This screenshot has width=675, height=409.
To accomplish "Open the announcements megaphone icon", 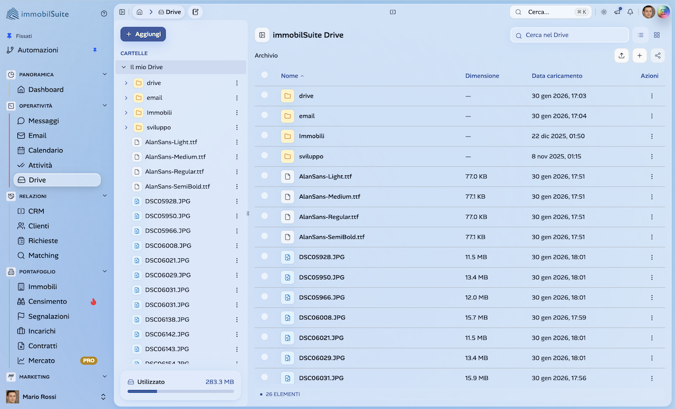I will (617, 12).
